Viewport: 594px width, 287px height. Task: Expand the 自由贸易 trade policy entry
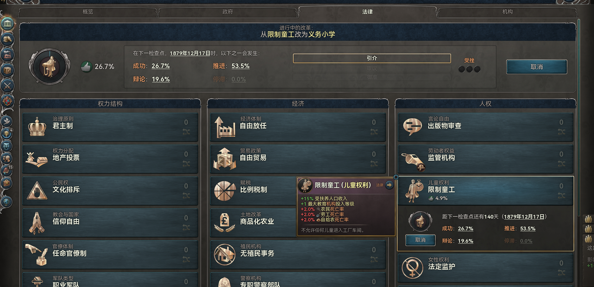coord(298,159)
